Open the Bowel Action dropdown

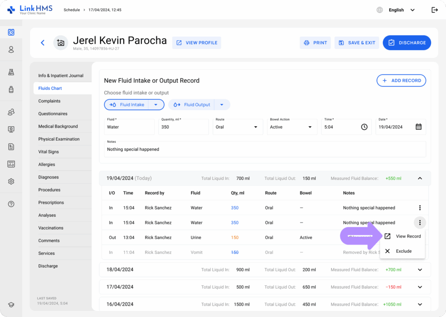[x=291, y=127]
